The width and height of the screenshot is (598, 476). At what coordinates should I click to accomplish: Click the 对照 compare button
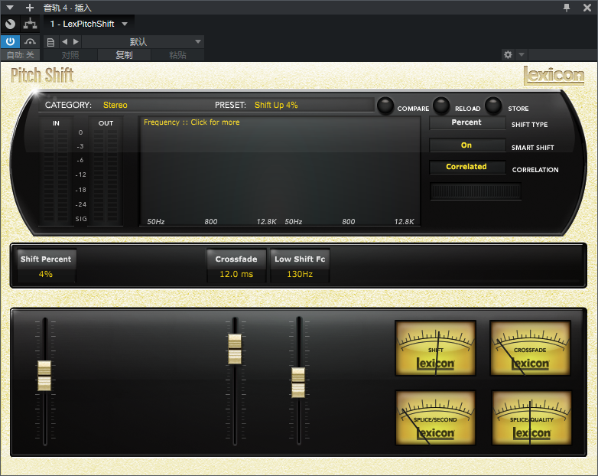click(x=70, y=55)
